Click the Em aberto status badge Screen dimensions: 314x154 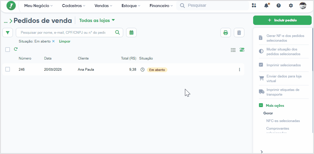tap(157, 70)
